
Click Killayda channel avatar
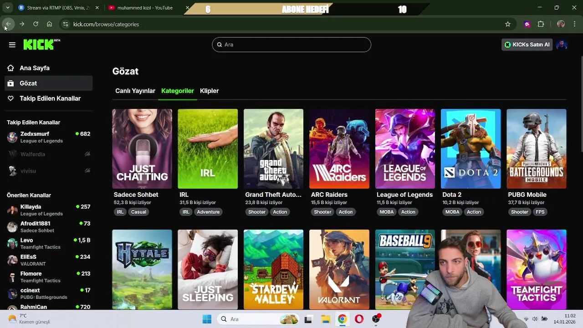pos(13,210)
